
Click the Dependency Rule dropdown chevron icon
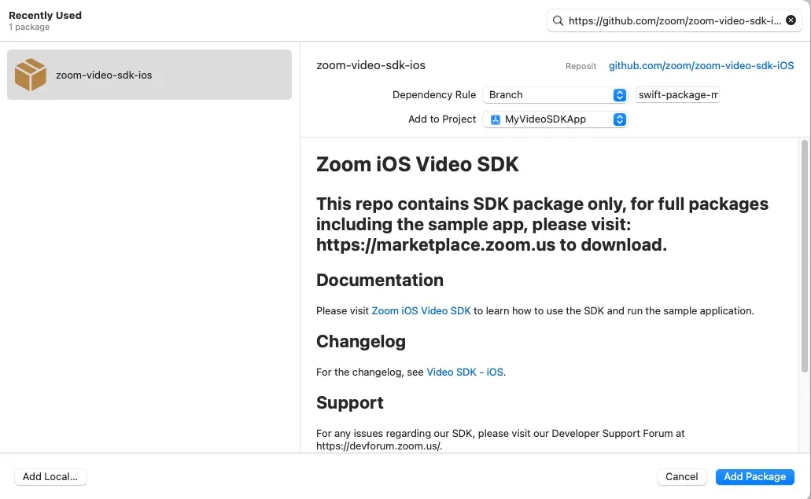tap(620, 94)
